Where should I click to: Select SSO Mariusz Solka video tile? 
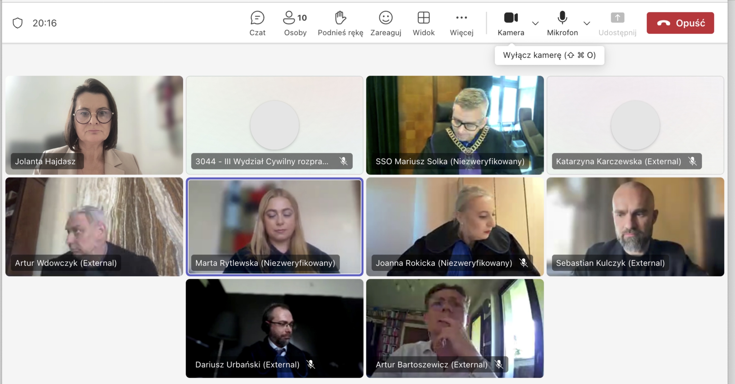point(455,125)
